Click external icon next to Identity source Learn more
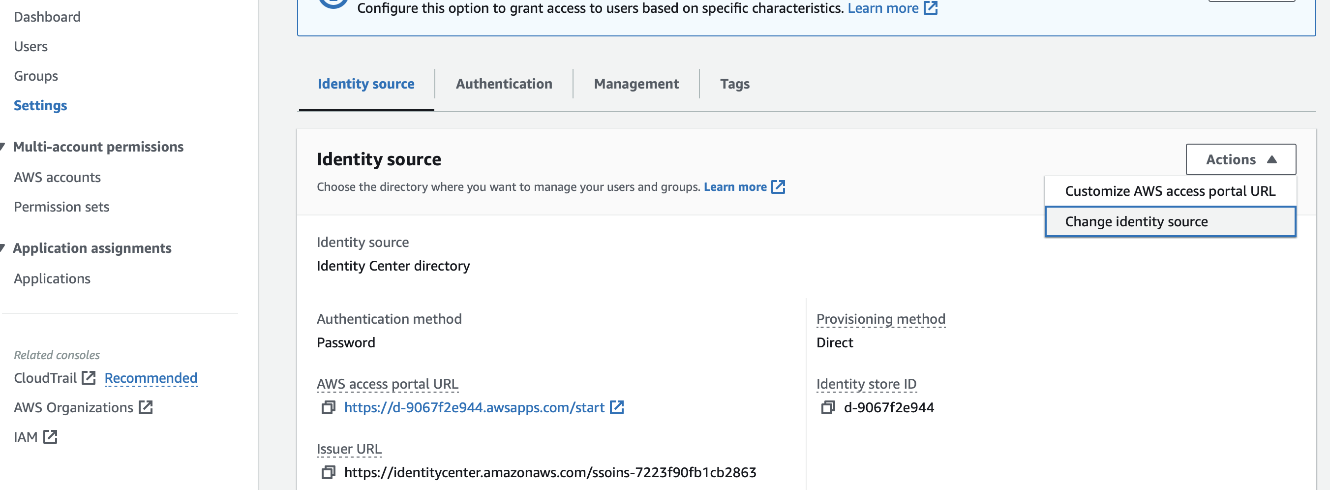 tap(778, 187)
